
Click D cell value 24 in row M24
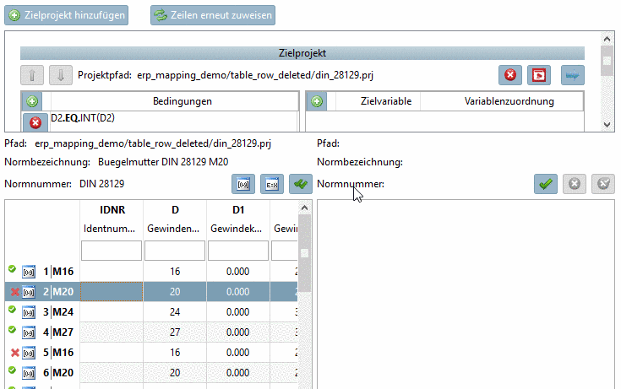(x=175, y=312)
